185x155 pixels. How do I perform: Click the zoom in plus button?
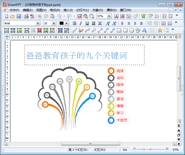coord(167,149)
